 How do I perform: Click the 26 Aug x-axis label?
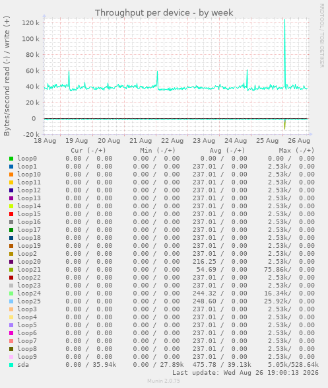pos(299,141)
